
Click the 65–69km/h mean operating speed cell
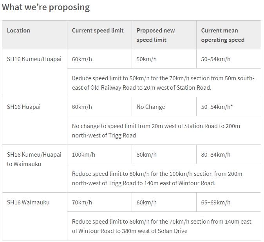216,202
